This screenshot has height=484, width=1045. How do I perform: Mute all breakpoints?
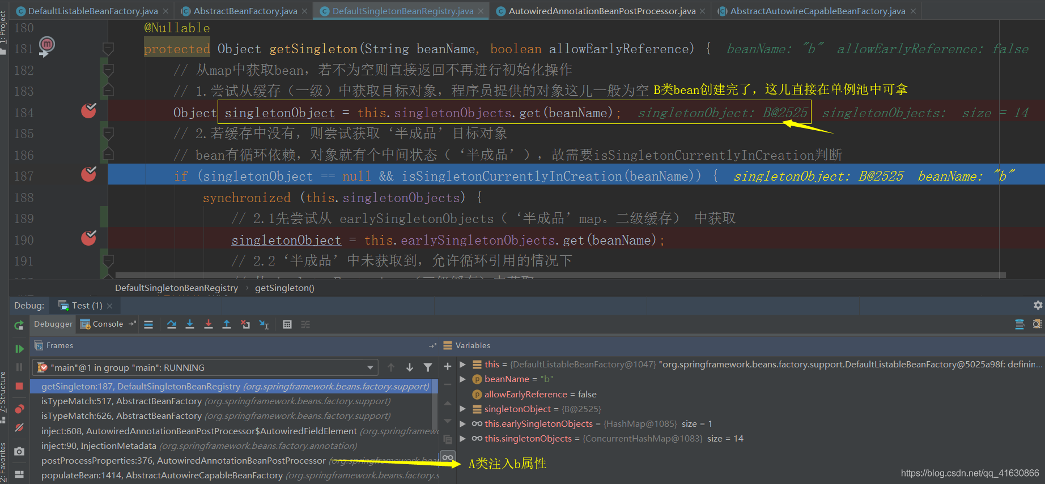pos(19,428)
